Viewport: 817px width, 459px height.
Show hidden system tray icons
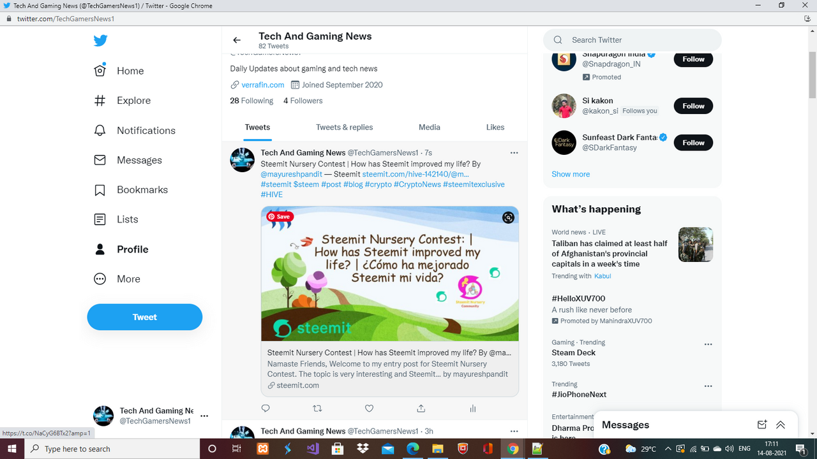tap(668, 449)
